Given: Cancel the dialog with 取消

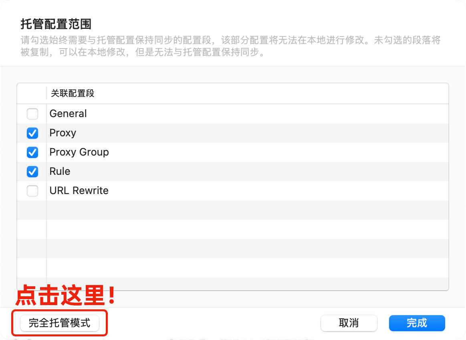Looking at the screenshot, I should [349, 323].
